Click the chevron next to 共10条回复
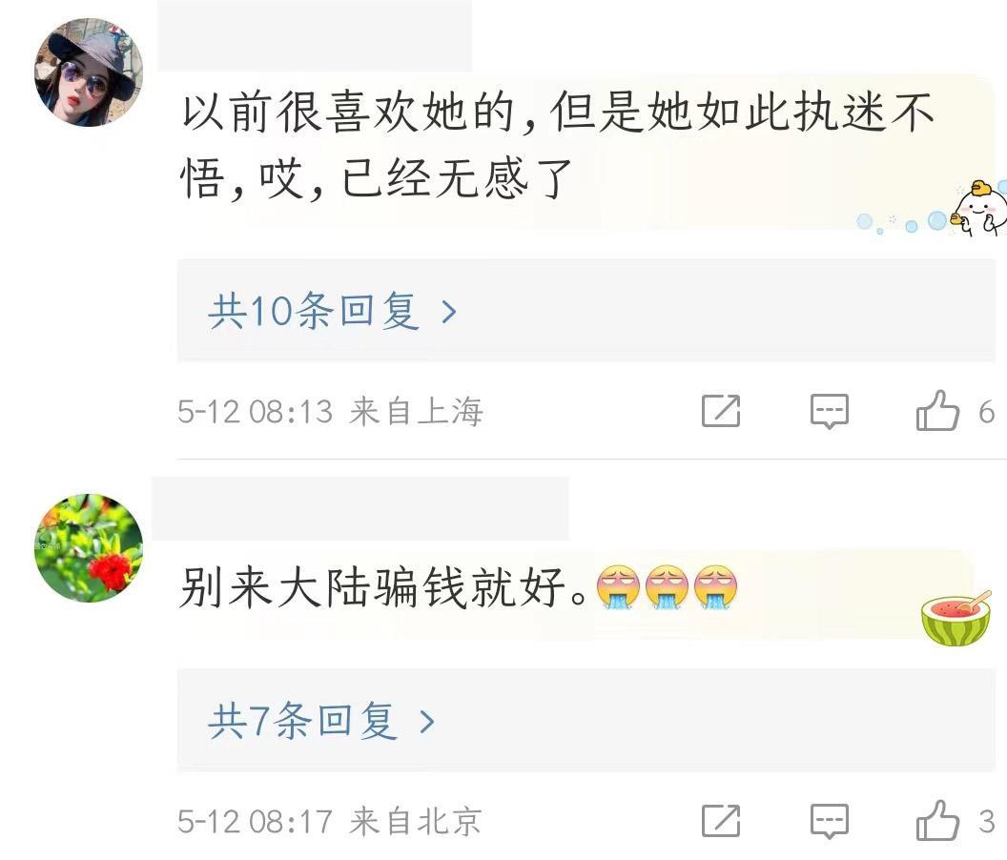 point(449,312)
